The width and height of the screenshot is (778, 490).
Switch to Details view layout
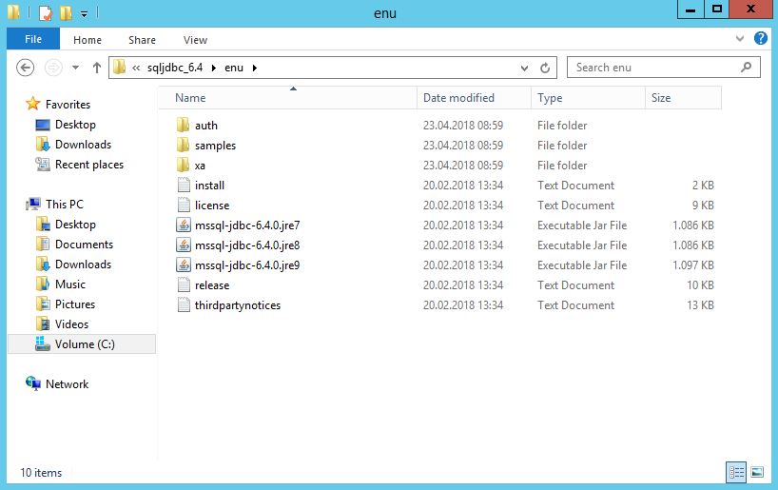(x=736, y=472)
